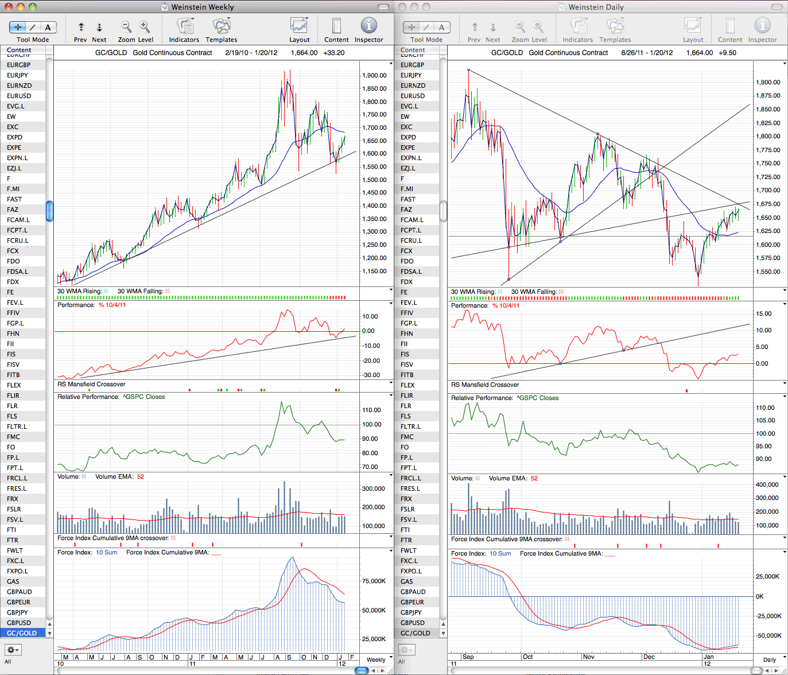Select line drawing tool mode in Weinstein Daily
Image resolution: width=788 pixels, height=675 pixels.
[427, 27]
